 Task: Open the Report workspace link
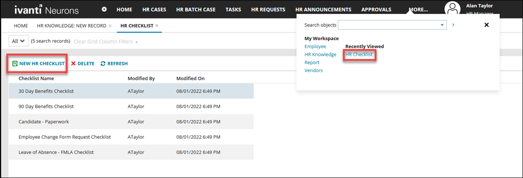click(x=312, y=63)
